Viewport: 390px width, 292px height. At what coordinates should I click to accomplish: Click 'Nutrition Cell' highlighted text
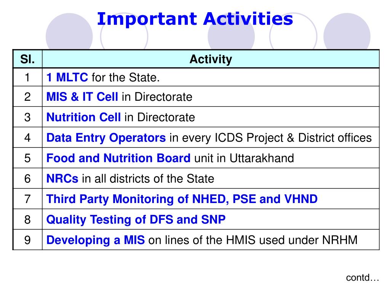(83, 117)
